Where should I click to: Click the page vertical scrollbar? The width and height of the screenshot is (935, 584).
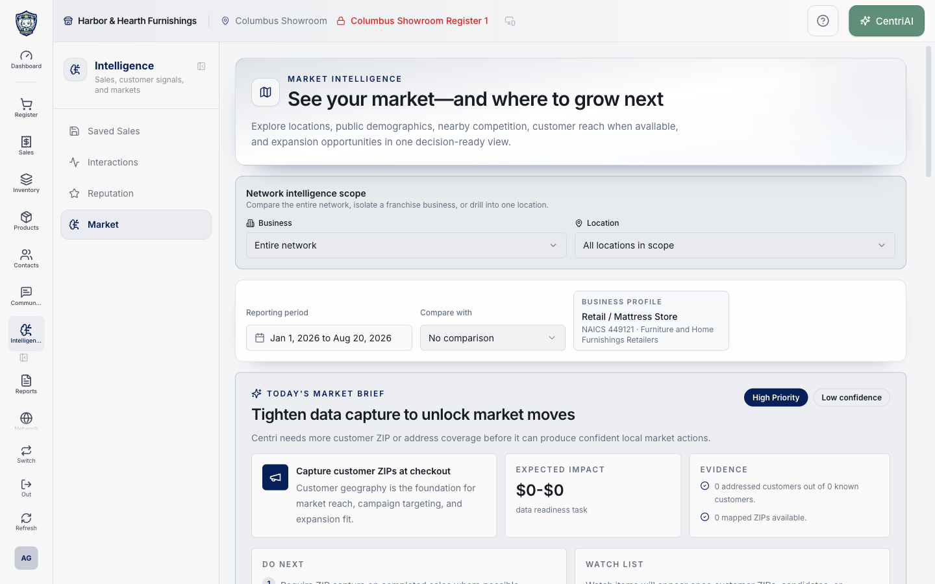tap(929, 110)
